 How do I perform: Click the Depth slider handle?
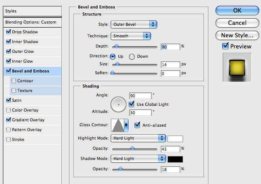click(x=116, y=46)
